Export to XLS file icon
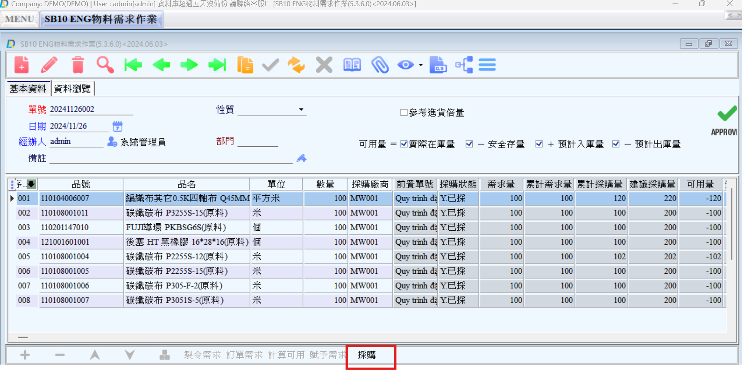 click(438, 65)
